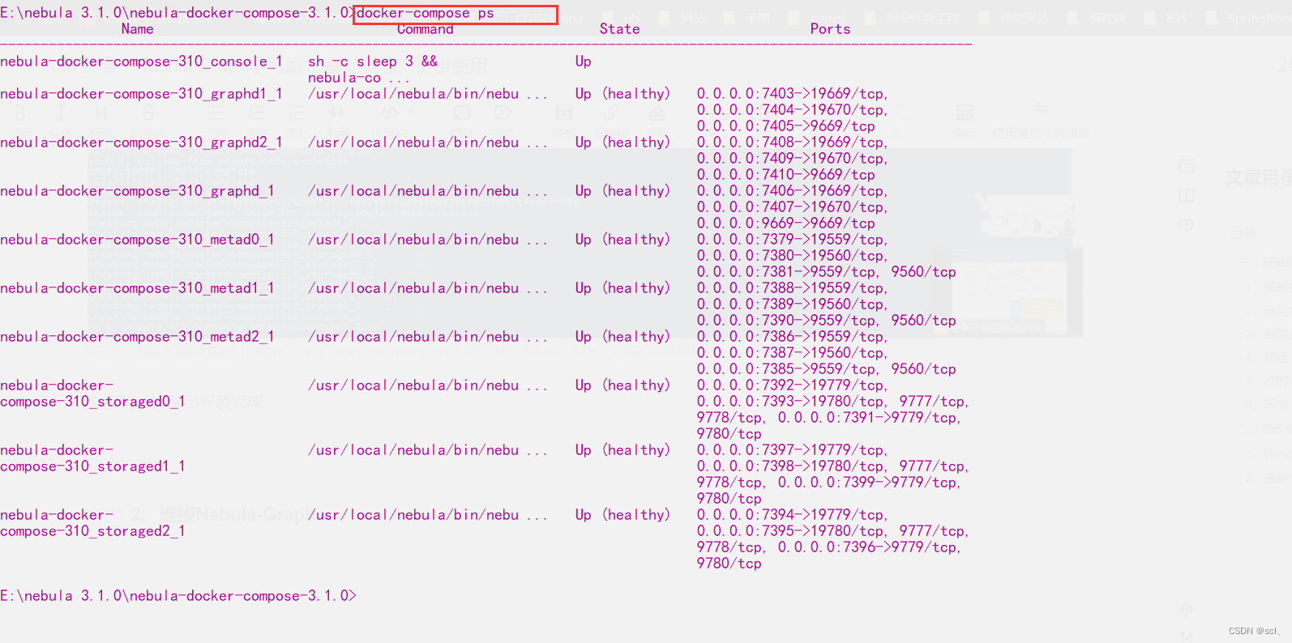Click "Up (healthy)" in the storaged2_1 row
Image resolution: width=1292 pixels, height=643 pixels.
(x=622, y=515)
